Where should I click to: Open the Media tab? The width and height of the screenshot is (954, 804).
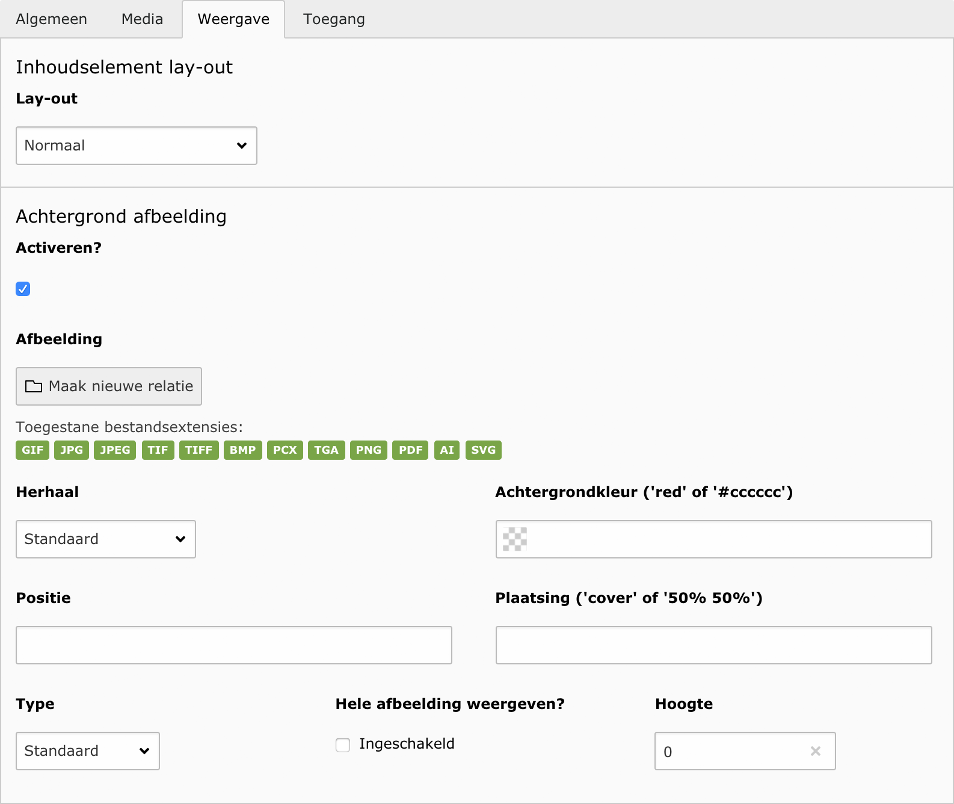142,19
